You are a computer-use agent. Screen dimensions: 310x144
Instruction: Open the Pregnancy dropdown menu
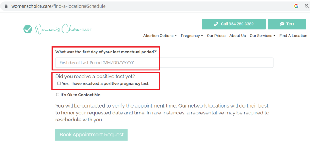[192, 36]
